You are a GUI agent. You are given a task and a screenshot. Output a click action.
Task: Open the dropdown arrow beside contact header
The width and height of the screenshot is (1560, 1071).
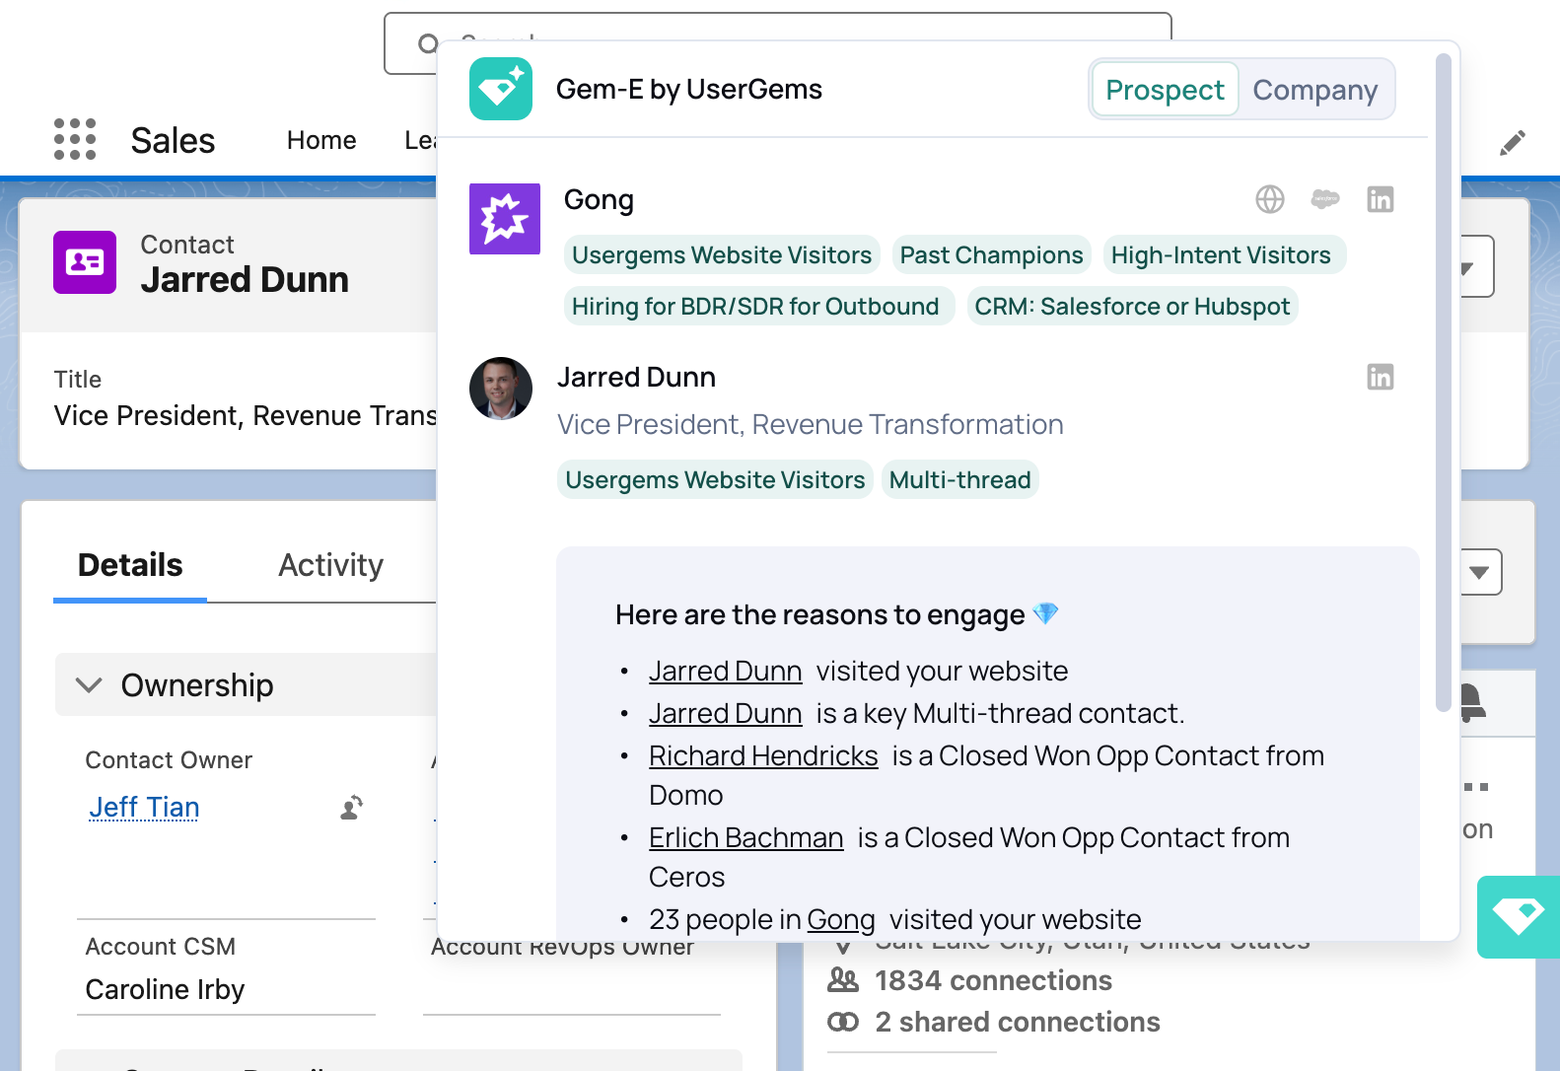[1469, 267]
